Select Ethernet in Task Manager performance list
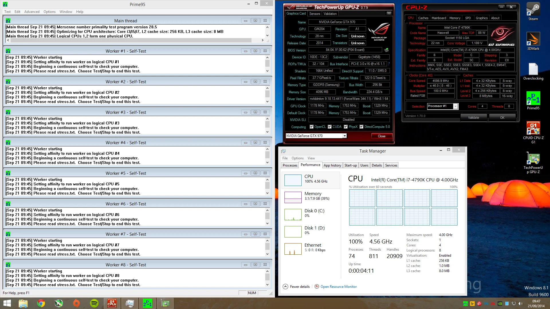The width and height of the screenshot is (550, 309). [311, 249]
